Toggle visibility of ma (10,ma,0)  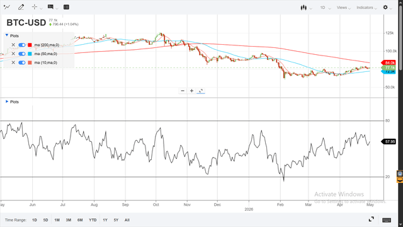click(22, 62)
